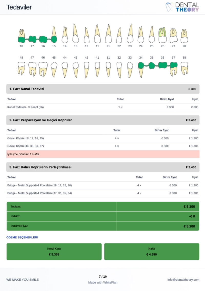Image resolution: width=205 pixels, height=291 pixels.
Task: Click tooth 11 in upper jaw chart
Action: (97, 34)
